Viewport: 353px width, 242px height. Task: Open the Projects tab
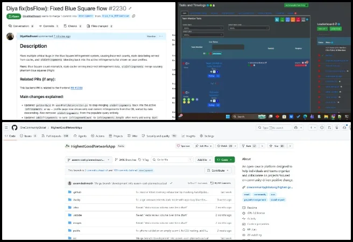tap(116, 136)
